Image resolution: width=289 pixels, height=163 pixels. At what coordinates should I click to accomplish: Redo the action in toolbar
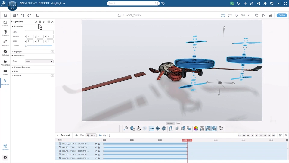coord(29,15)
